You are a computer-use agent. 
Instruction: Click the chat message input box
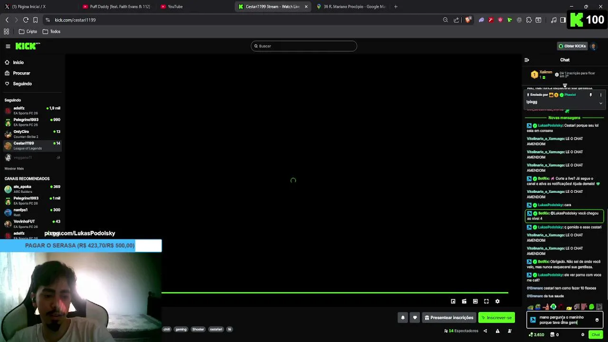pyautogui.click(x=565, y=320)
